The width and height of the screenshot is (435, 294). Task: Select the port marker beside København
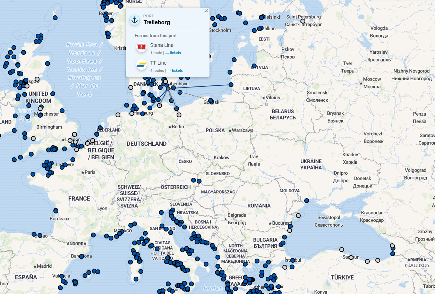pyautogui.click(x=173, y=88)
